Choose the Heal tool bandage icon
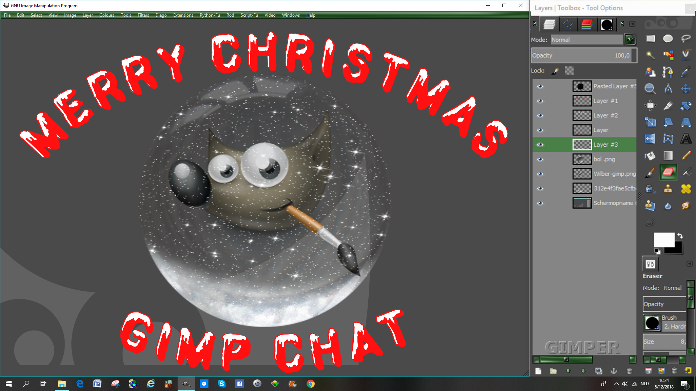The image size is (696, 391). tap(686, 189)
